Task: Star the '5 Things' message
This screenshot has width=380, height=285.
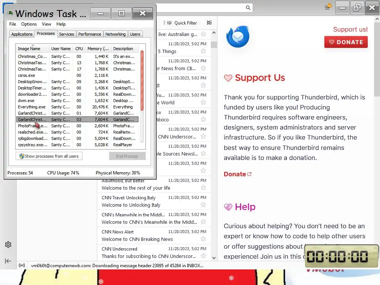Action: (203, 51)
